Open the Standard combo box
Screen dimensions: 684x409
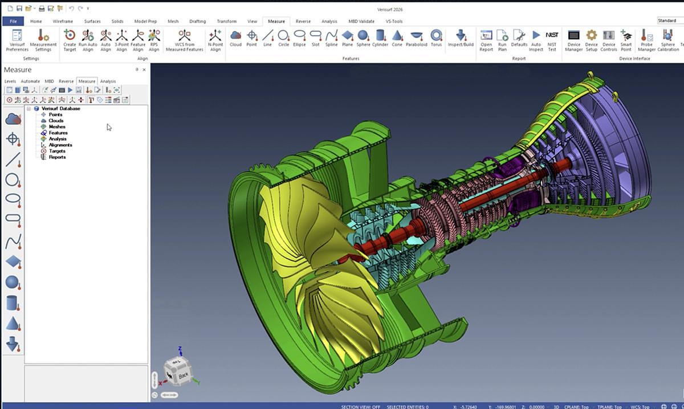[x=670, y=21]
